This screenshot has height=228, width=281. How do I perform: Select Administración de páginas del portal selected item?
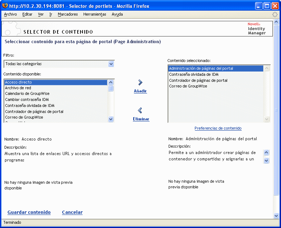[216, 68]
